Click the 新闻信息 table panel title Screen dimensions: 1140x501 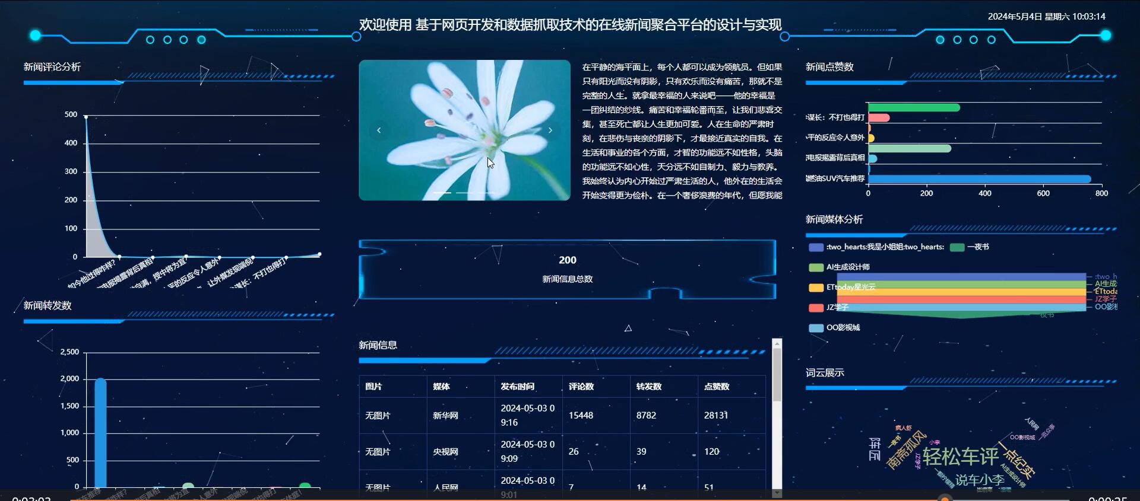378,345
